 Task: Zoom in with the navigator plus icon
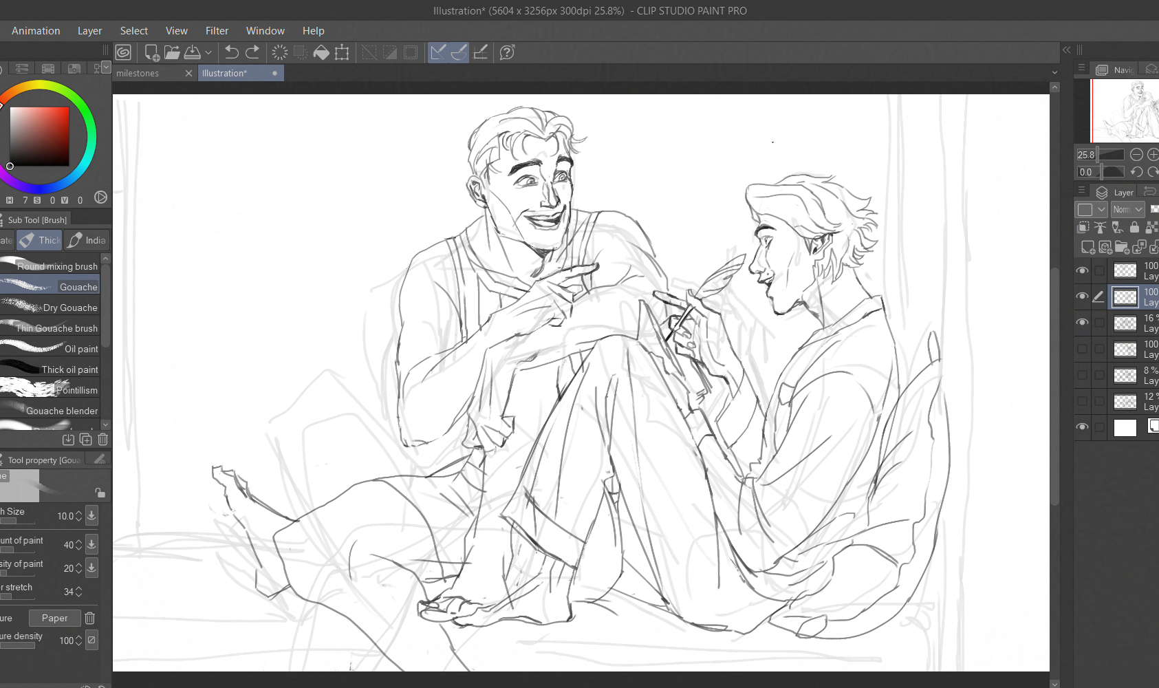coord(1153,155)
